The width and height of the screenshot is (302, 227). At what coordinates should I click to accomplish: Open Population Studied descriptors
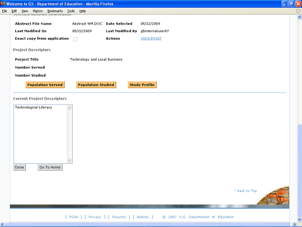coord(96,85)
